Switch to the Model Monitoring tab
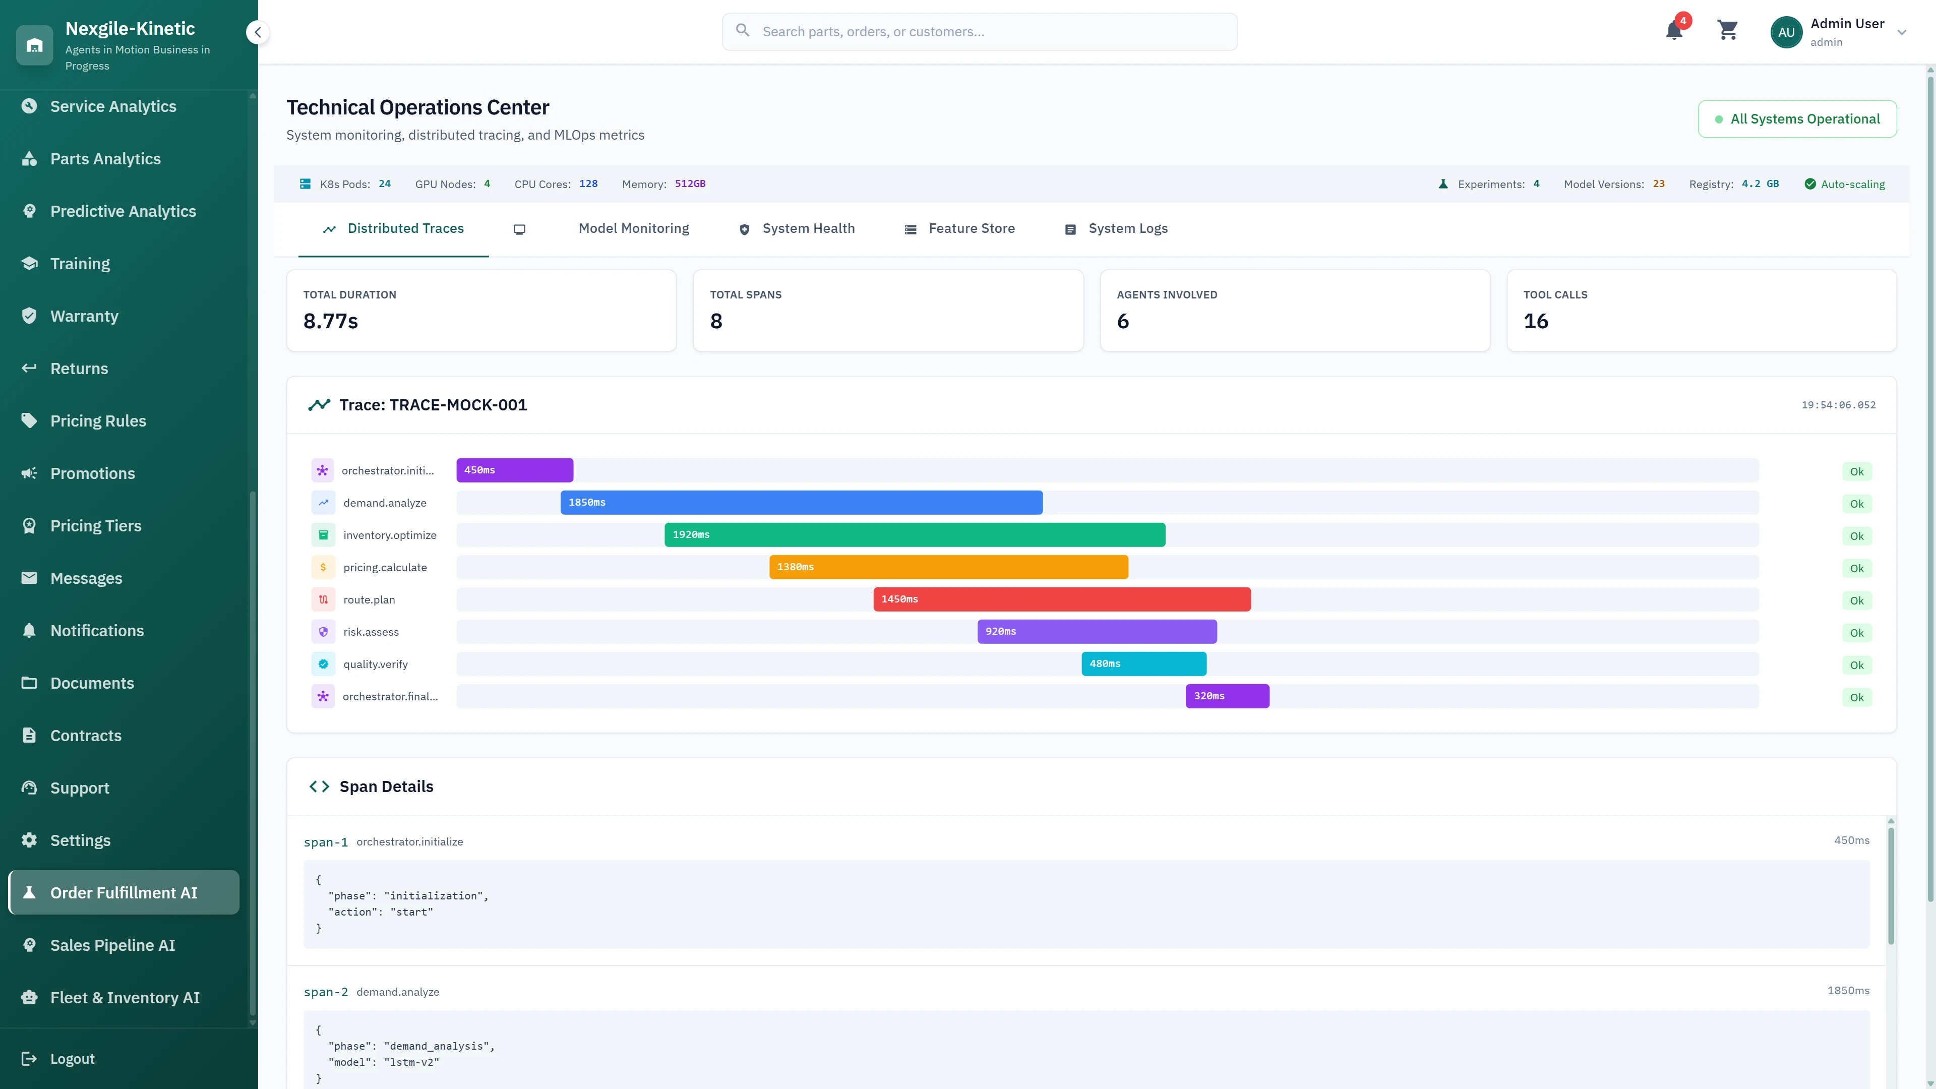This screenshot has width=1936, height=1089. (x=633, y=228)
